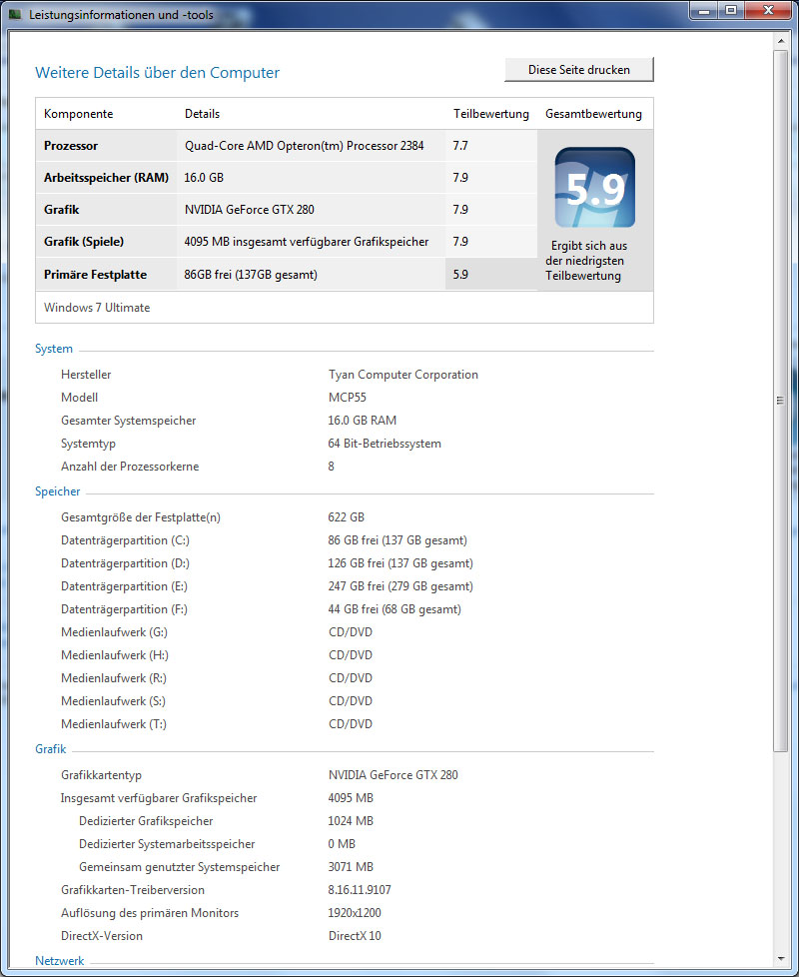
Task: Click the 5.9 Gesamtbewertung score badge
Action: point(594,188)
